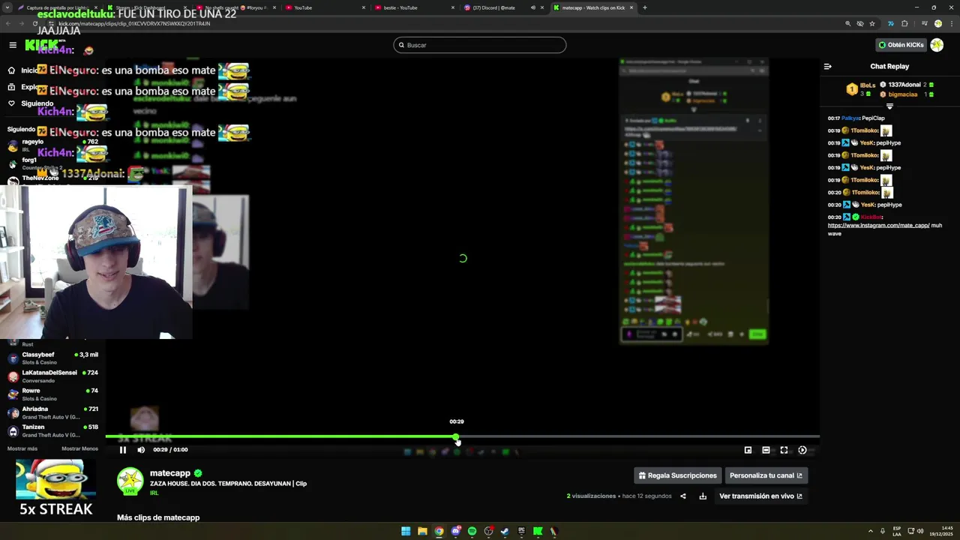Open LaKatanaDelSensei channel in sidebar
This screenshot has width=960, height=540.
52,376
